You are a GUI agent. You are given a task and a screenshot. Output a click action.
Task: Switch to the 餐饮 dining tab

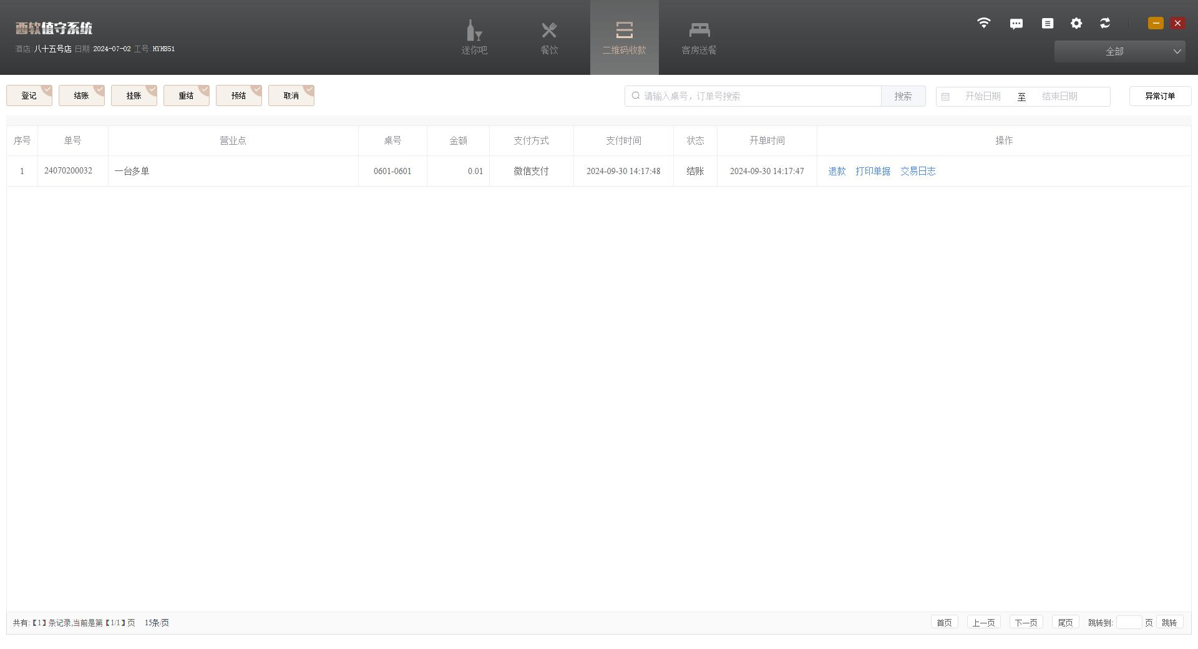(x=549, y=37)
